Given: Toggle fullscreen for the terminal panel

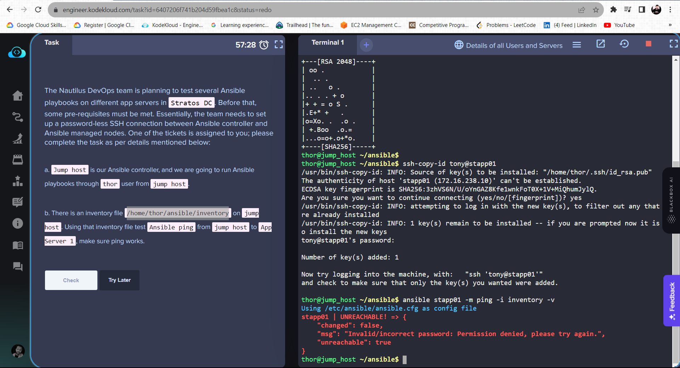Looking at the screenshot, I should coord(674,44).
